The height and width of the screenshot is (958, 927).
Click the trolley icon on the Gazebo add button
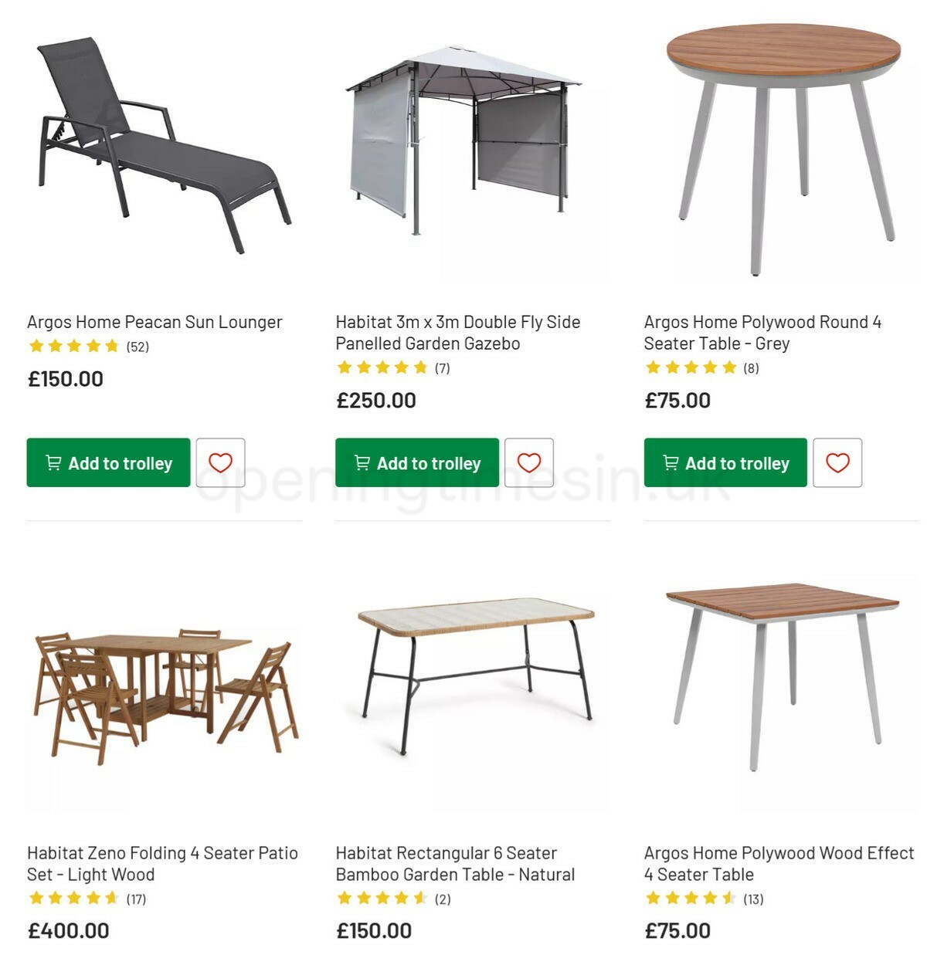(362, 462)
